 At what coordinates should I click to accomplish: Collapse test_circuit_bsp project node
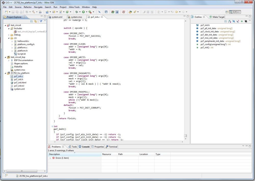(x=5, y=57)
